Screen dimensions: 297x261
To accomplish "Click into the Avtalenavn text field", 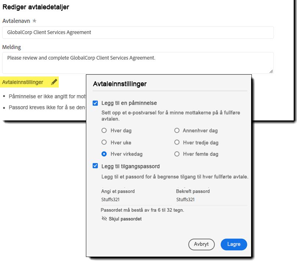I will coord(138,32).
